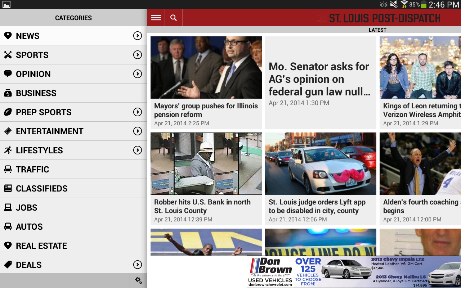Tap the CATEGORIES panel heading
Image resolution: width=461 pixels, height=288 pixels.
pos(73,18)
